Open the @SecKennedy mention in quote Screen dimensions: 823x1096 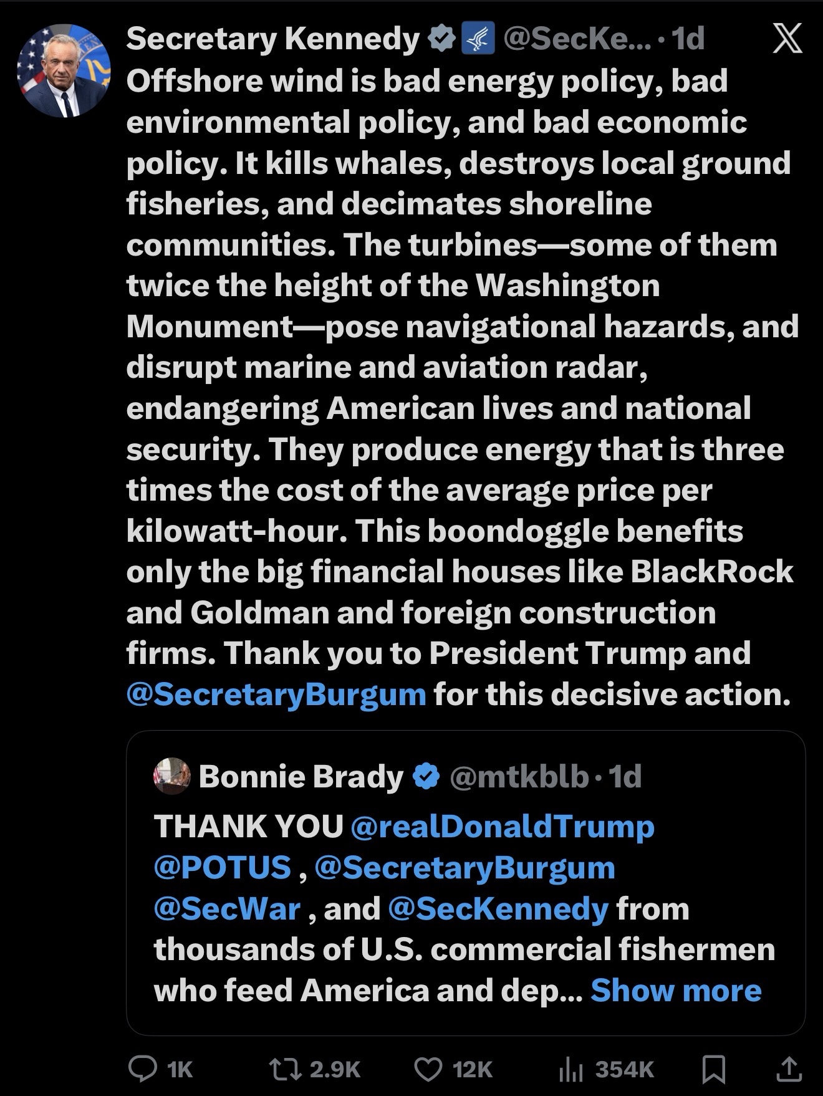(x=498, y=909)
